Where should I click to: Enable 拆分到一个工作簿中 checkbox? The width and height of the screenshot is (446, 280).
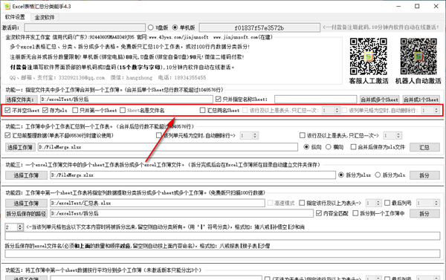(x=355, y=213)
